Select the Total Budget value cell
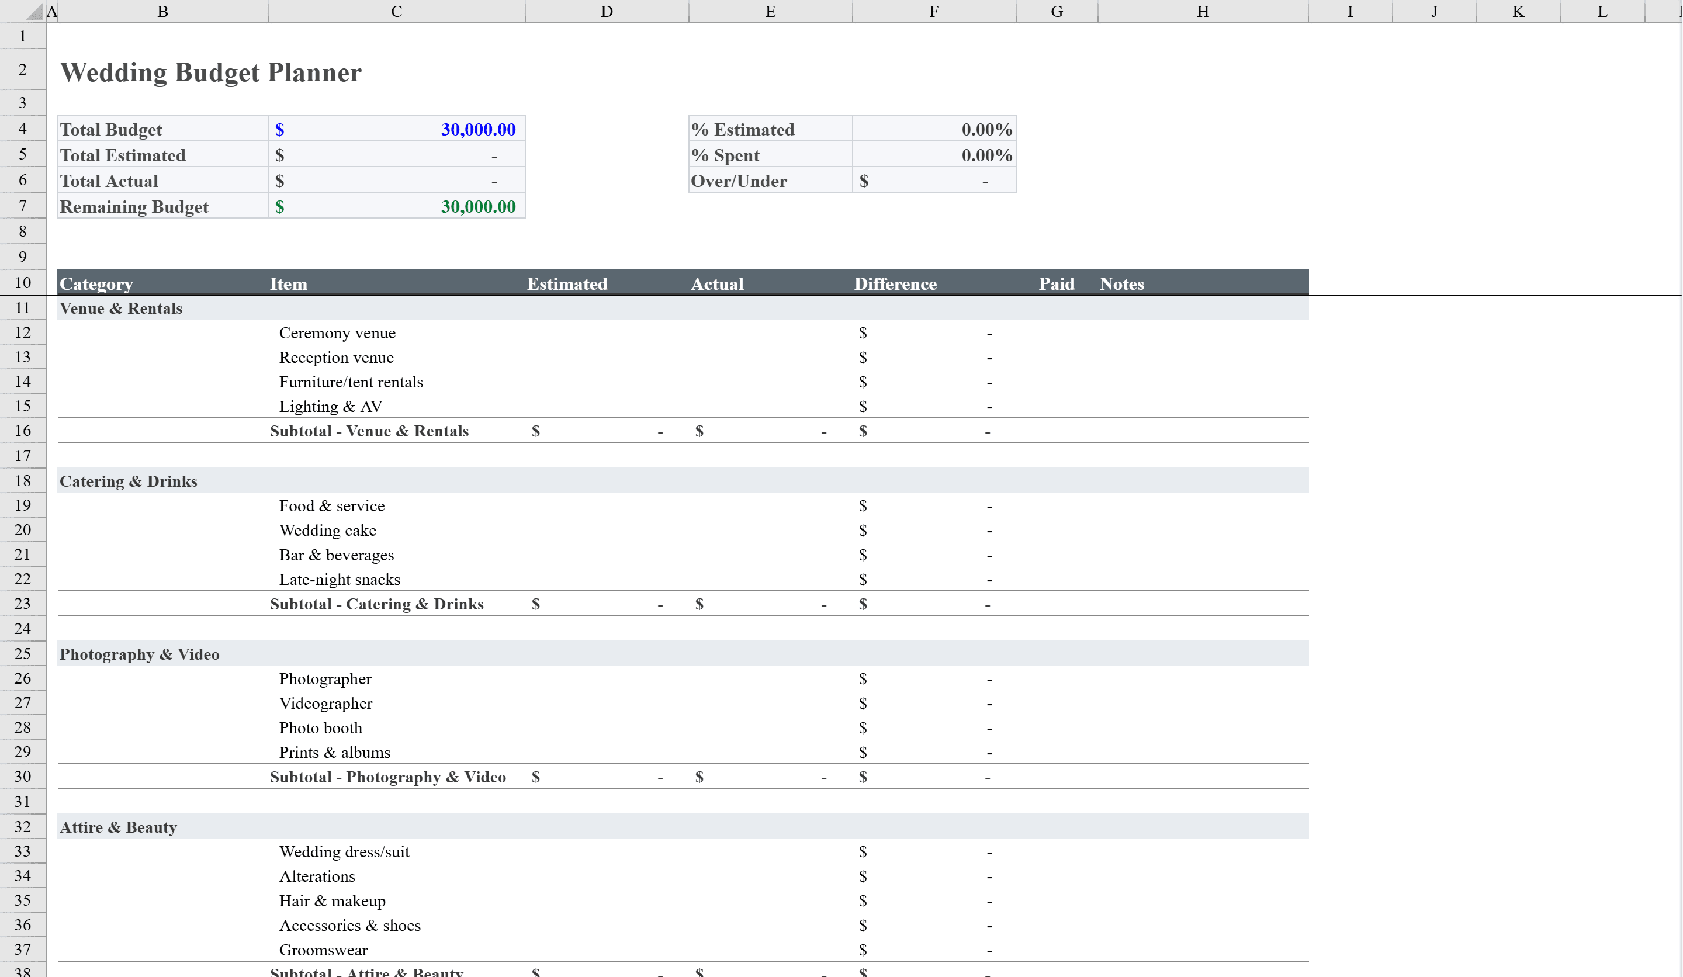The width and height of the screenshot is (1683, 977). click(x=397, y=128)
